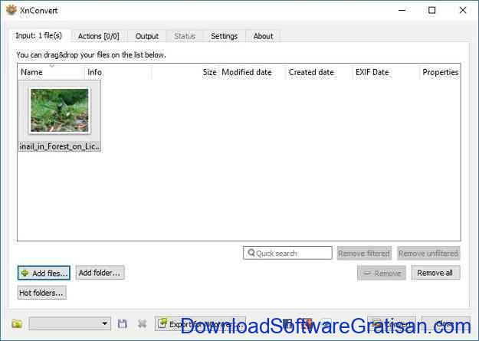Viewport: 479px width, 341px height.
Task: Minimize the XnConvert window
Action: [x=402, y=10]
